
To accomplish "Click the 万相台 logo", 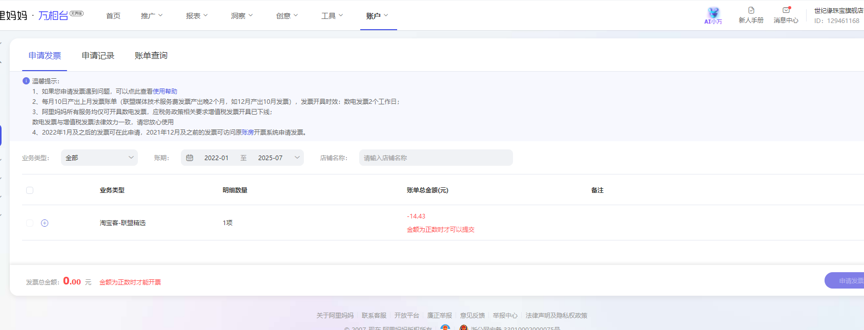I will click(53, 16).
